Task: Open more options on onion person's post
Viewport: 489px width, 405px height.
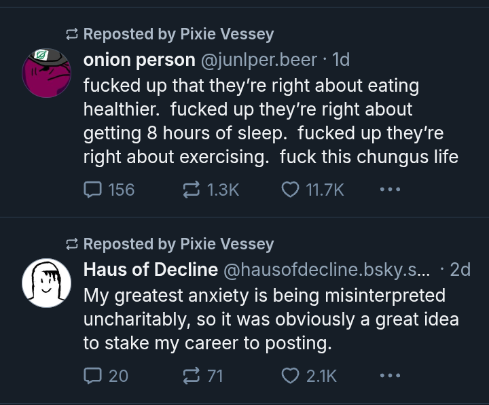Action: tap(390, 189)
